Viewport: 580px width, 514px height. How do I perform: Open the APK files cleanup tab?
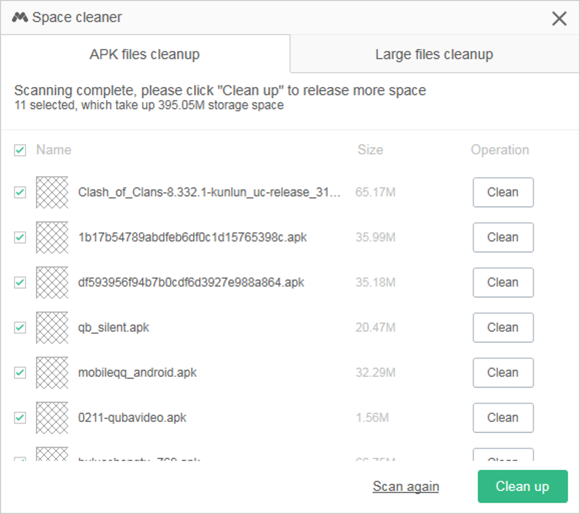144,55
